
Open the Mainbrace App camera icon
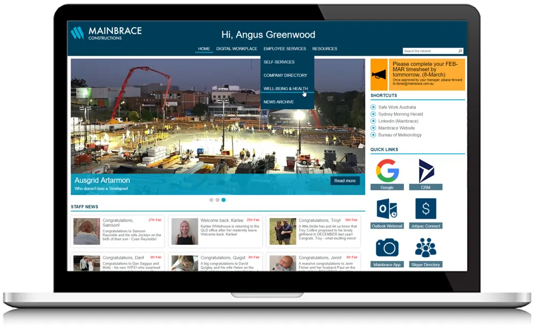[387, 247]
